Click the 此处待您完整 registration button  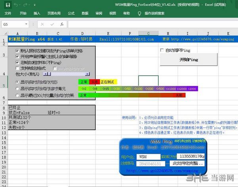tap(187, 164)
